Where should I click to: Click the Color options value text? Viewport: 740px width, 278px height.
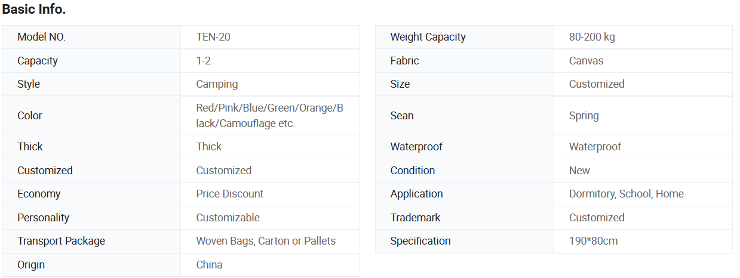[x=269, y=116]
